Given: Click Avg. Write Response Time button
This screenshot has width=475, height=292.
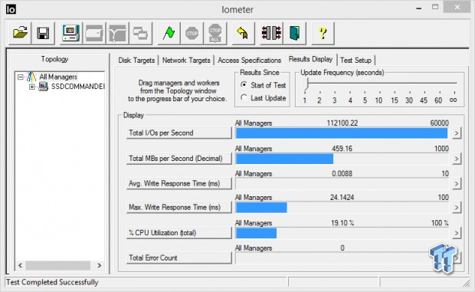Looking at the screenshot, I should click(179, 184).
